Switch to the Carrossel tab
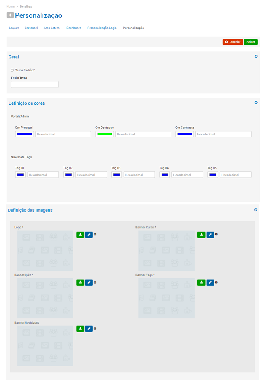Image resolution: width=263 pixels, height=380 pixels. [31, 28]
